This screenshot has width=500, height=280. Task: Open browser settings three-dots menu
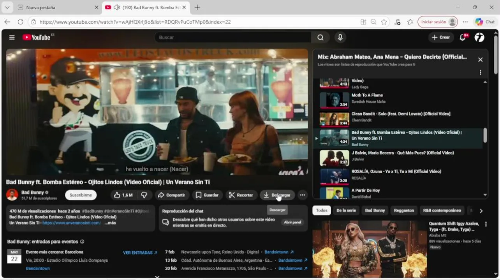[x=465, y=22]
